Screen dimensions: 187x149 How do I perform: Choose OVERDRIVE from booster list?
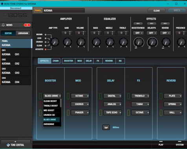pyautogui.click(x=51, y=124)
